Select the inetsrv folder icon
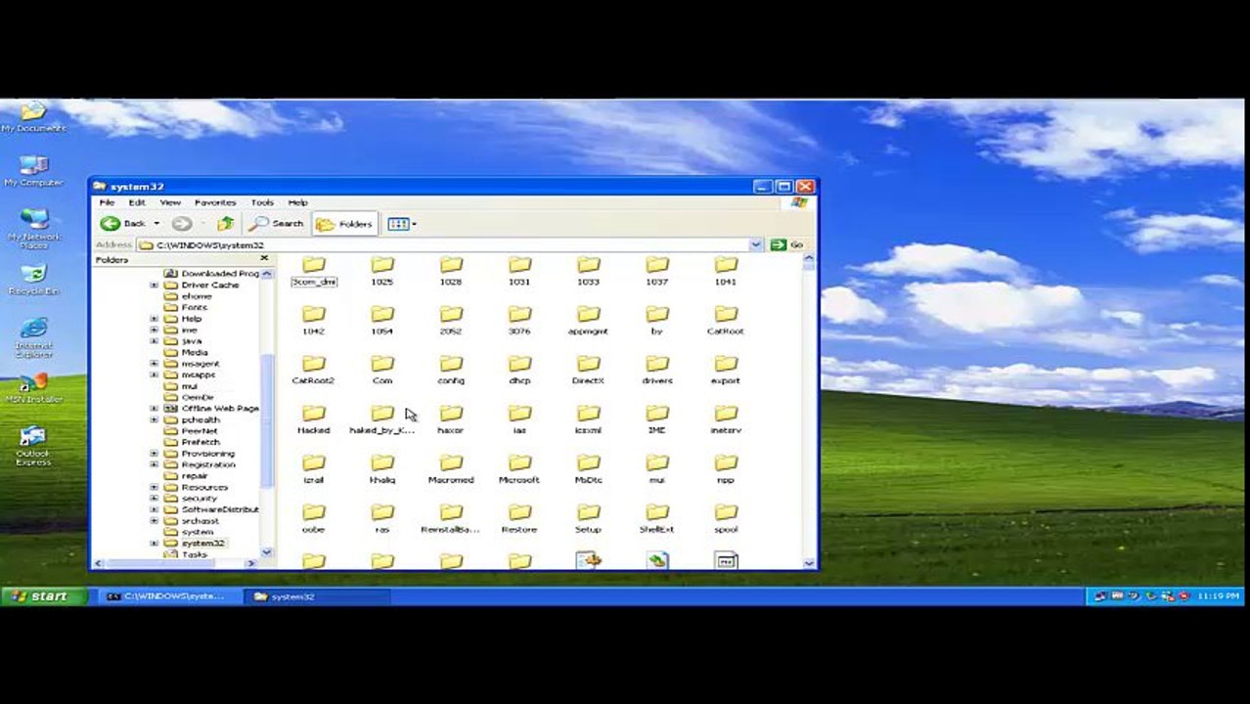 point(726,414)
